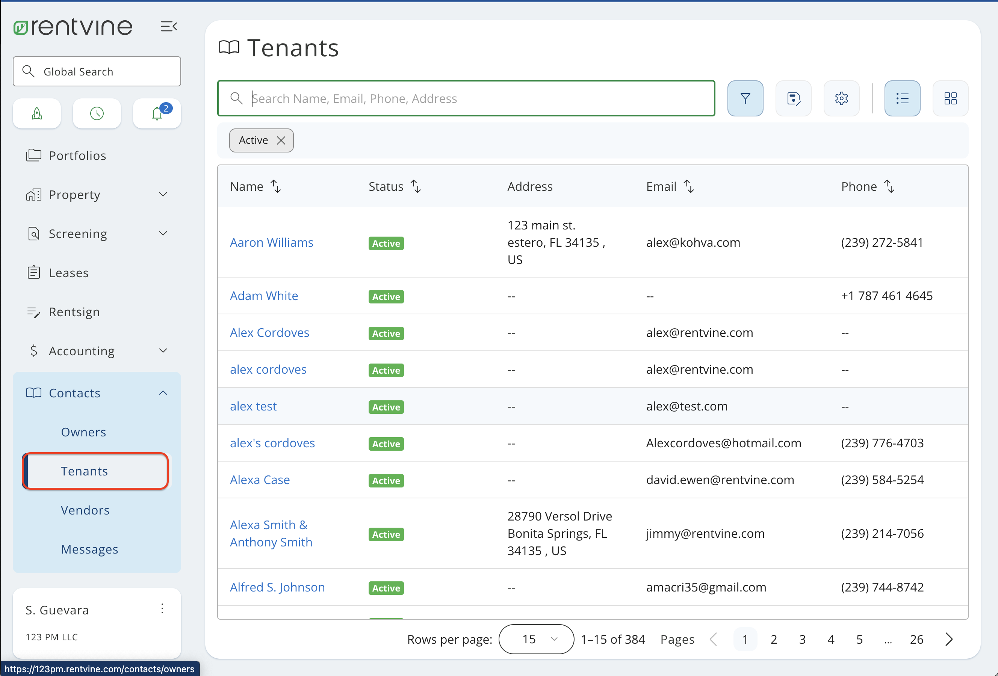Expand the Property section
The image size is (998, 676).
[163, 195]
